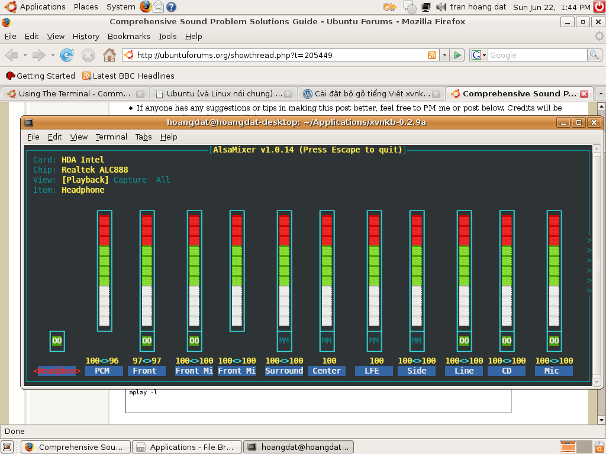
Task: Toggle mute on the Front channel
Action: (147, 341)
